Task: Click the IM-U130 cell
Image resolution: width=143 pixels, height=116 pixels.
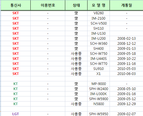Action: point(99,34)
